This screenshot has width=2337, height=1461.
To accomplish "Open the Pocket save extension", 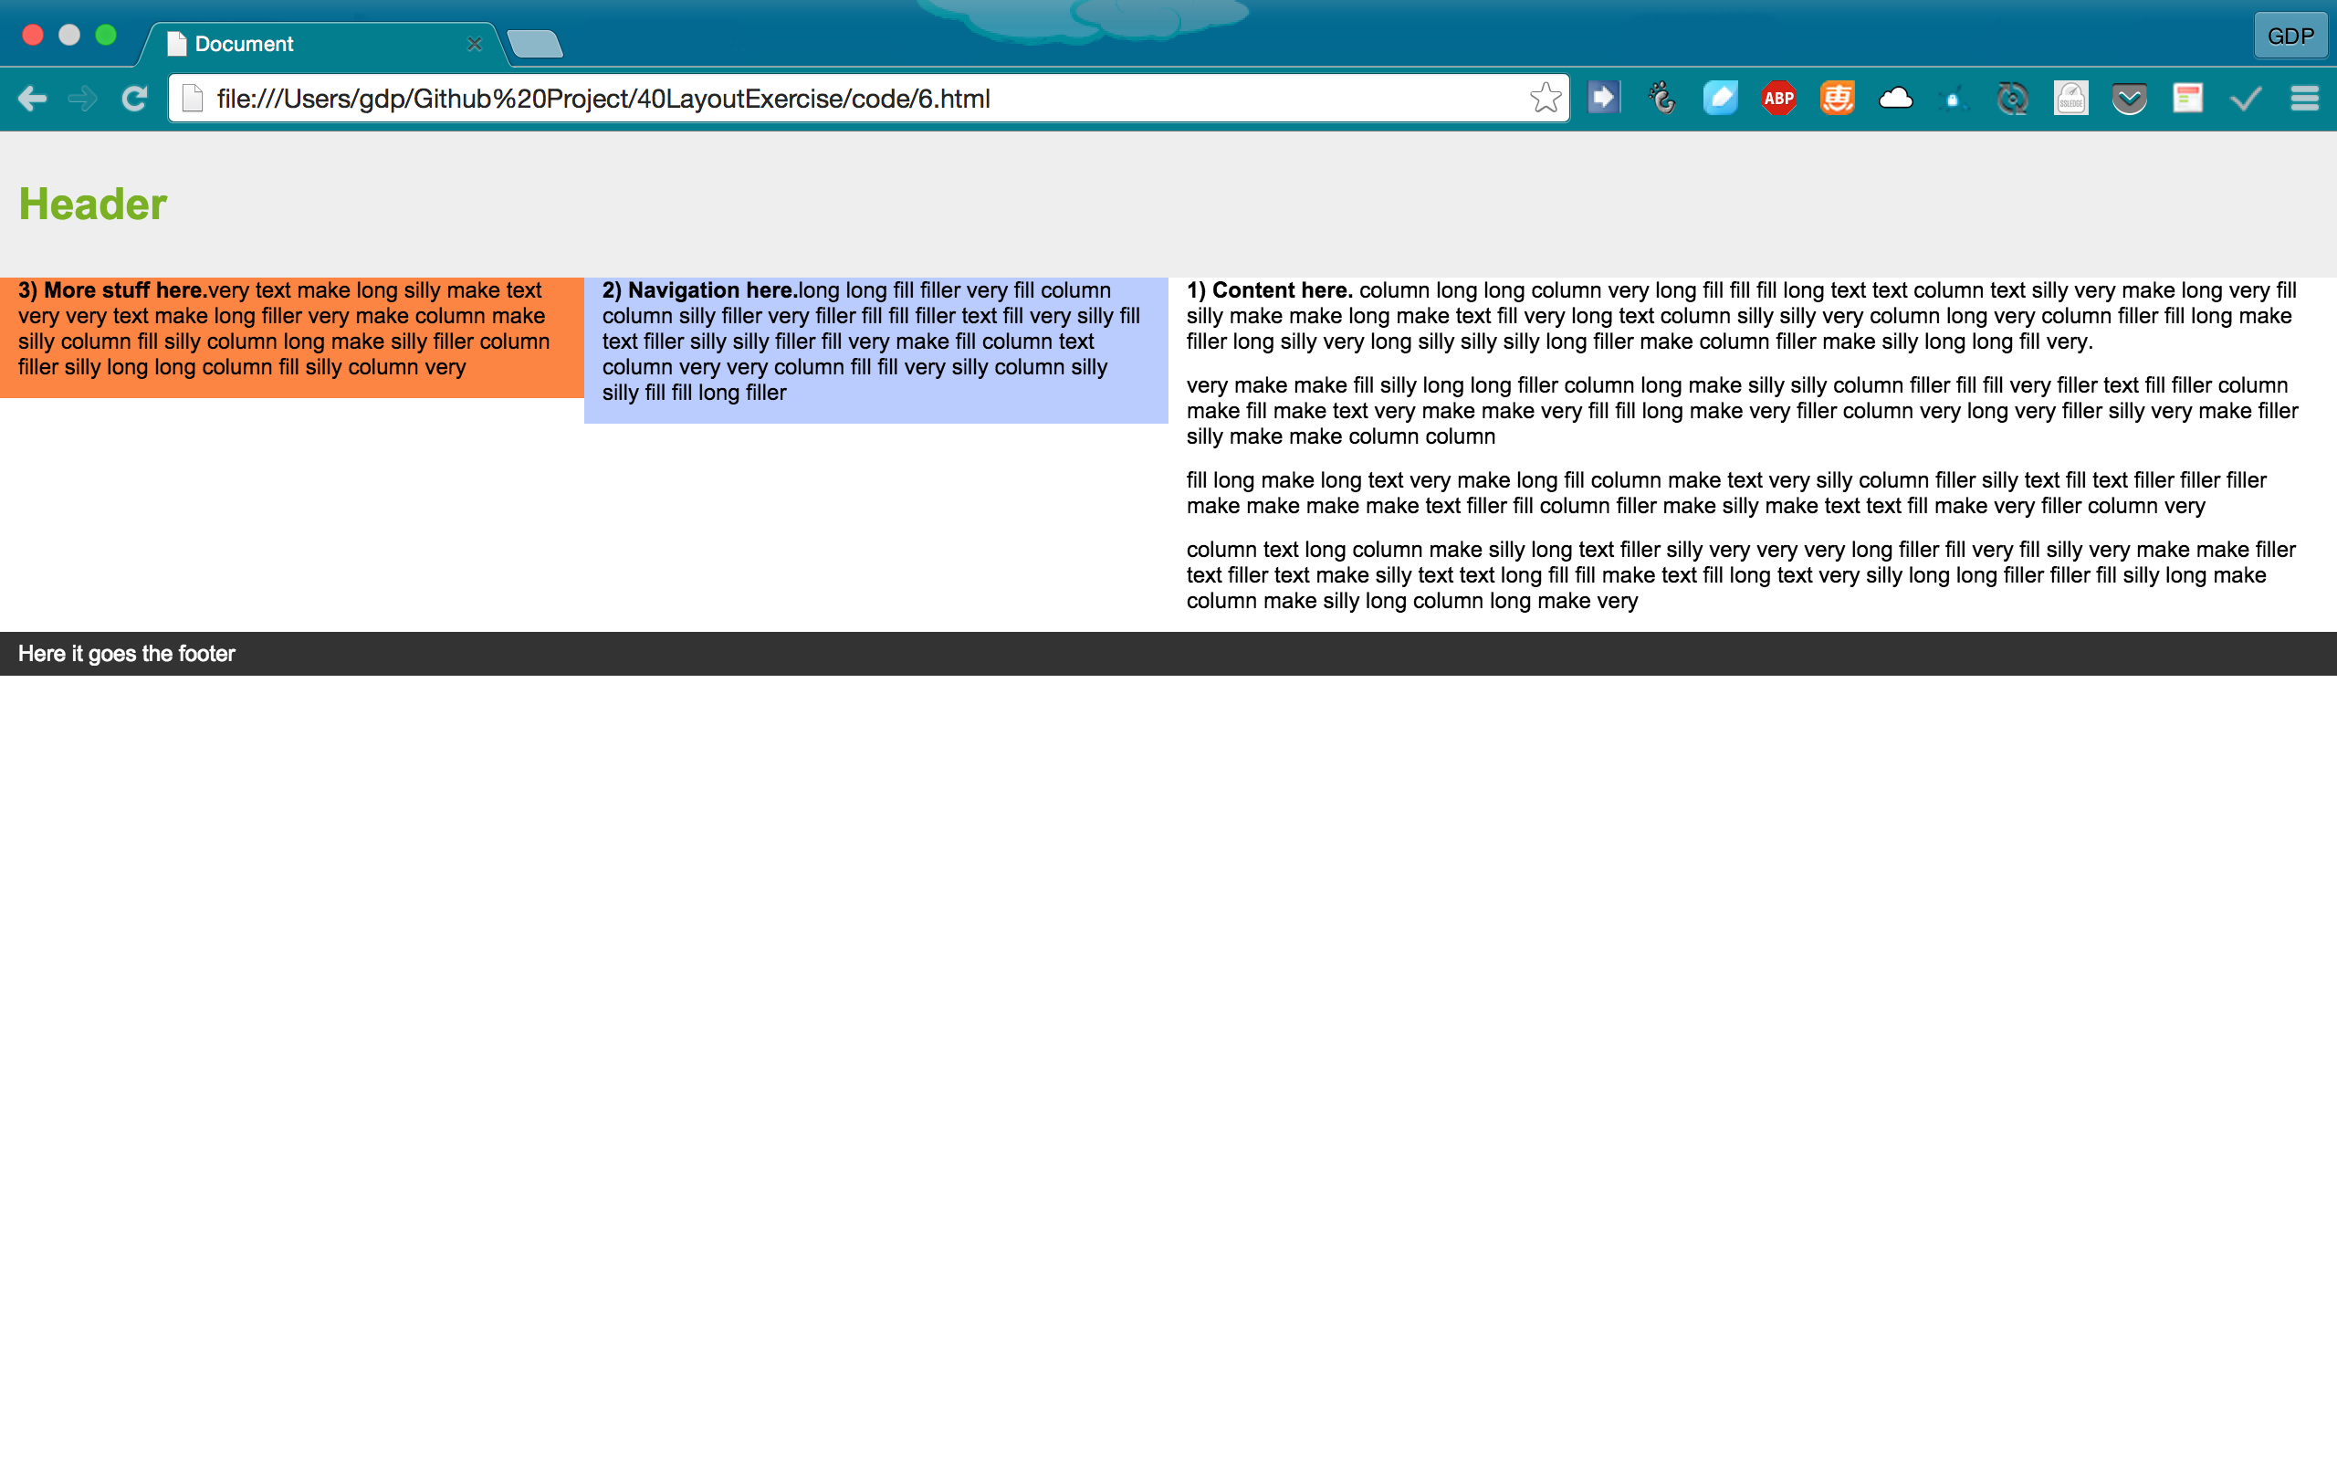I will coord(2129,99).
